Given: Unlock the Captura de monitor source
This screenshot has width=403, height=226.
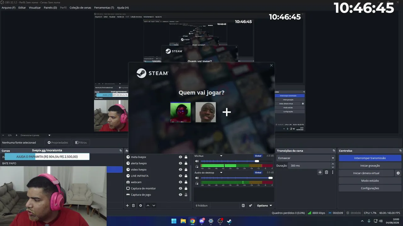Looking at the screenshot, I should coord(186,188).
